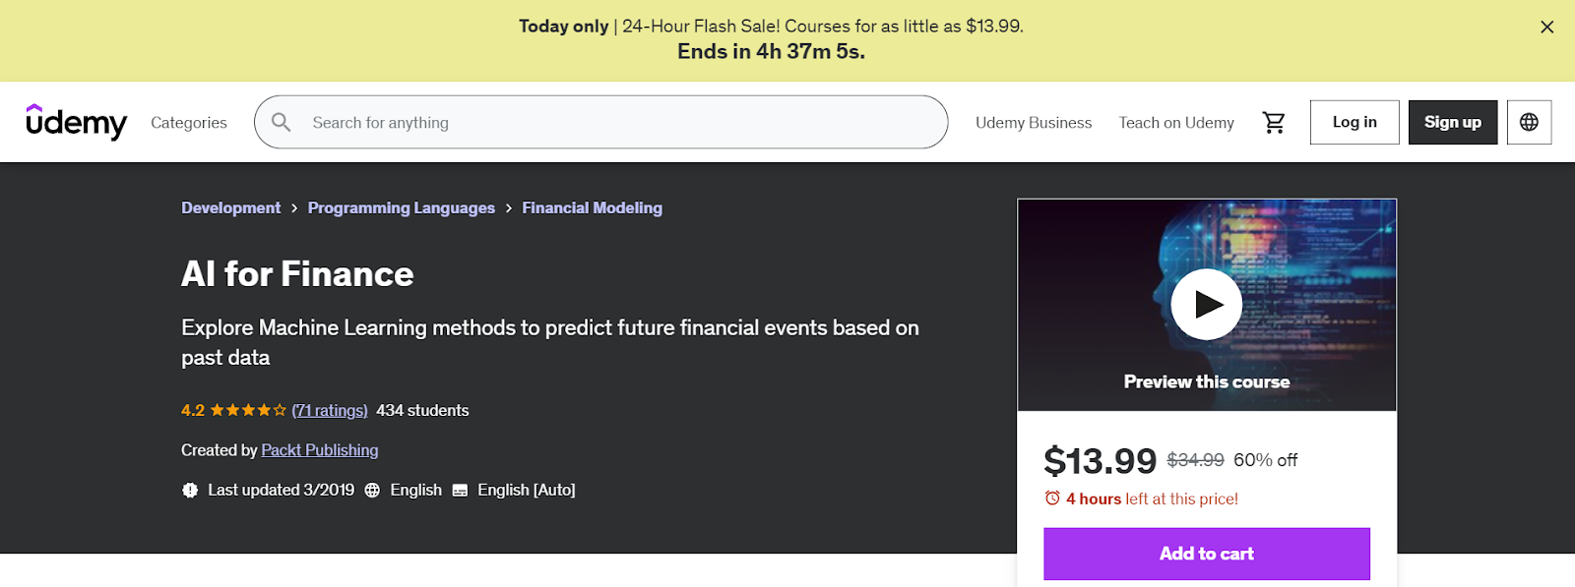Play the course preview video
The width and height of the screenshot is (1575, 587).
tap(1206, 304)
